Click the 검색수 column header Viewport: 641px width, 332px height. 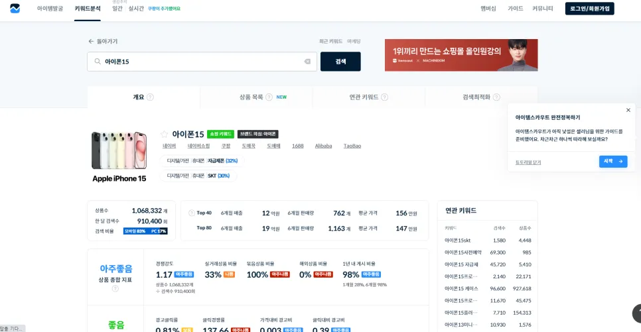499,228
